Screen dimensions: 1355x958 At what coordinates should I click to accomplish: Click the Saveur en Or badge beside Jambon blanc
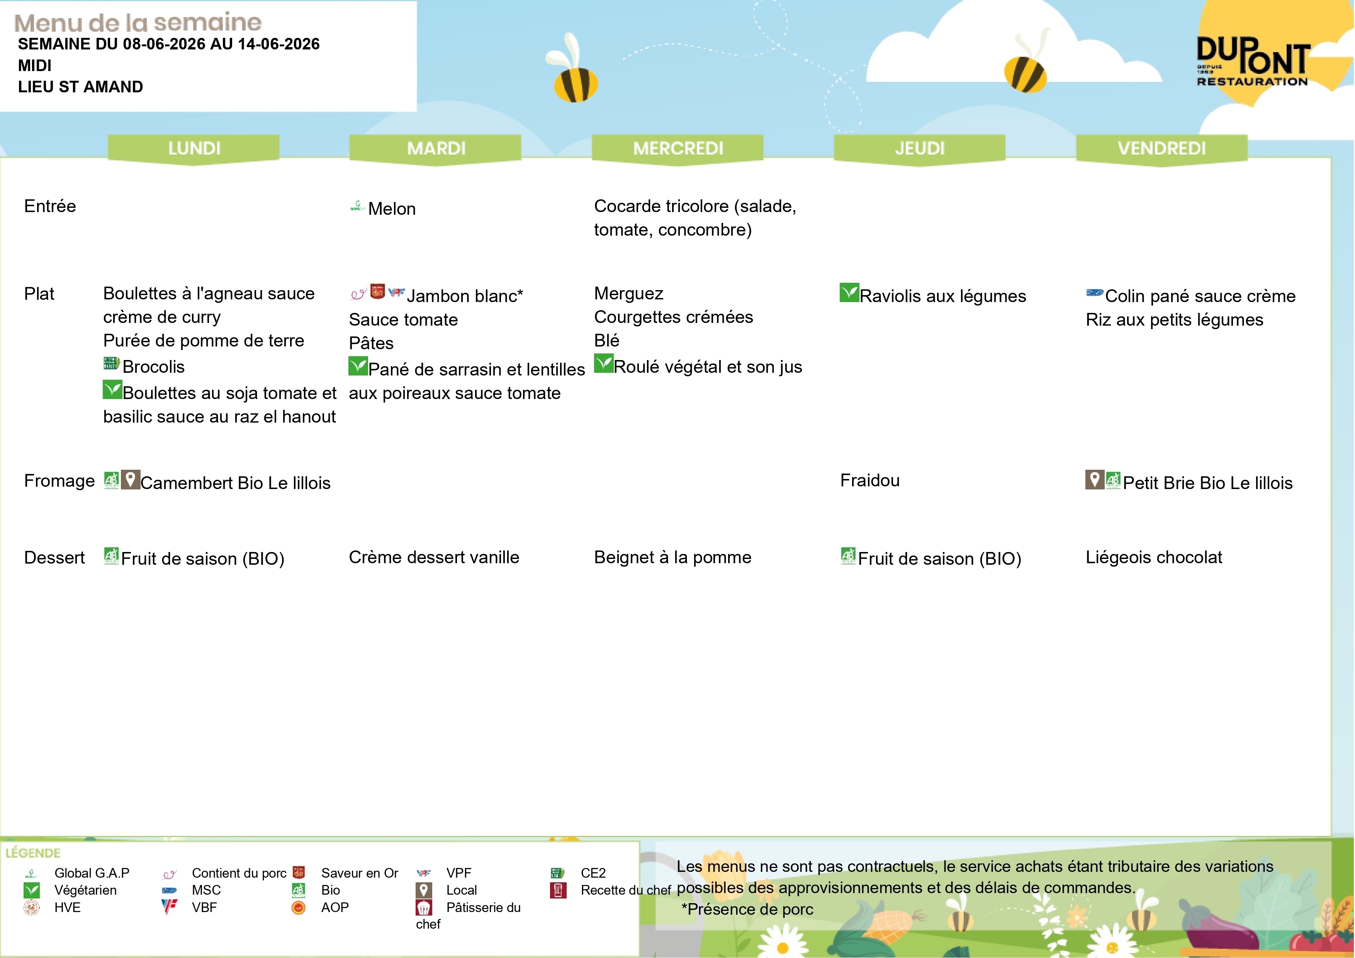377,292
